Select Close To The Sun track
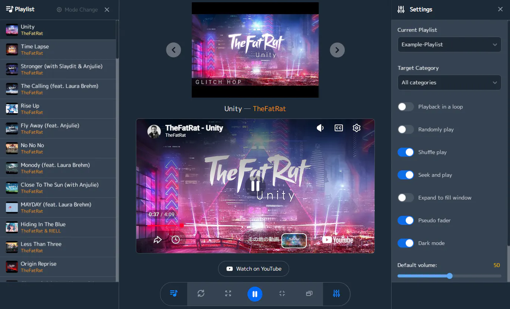 [58, 188]
